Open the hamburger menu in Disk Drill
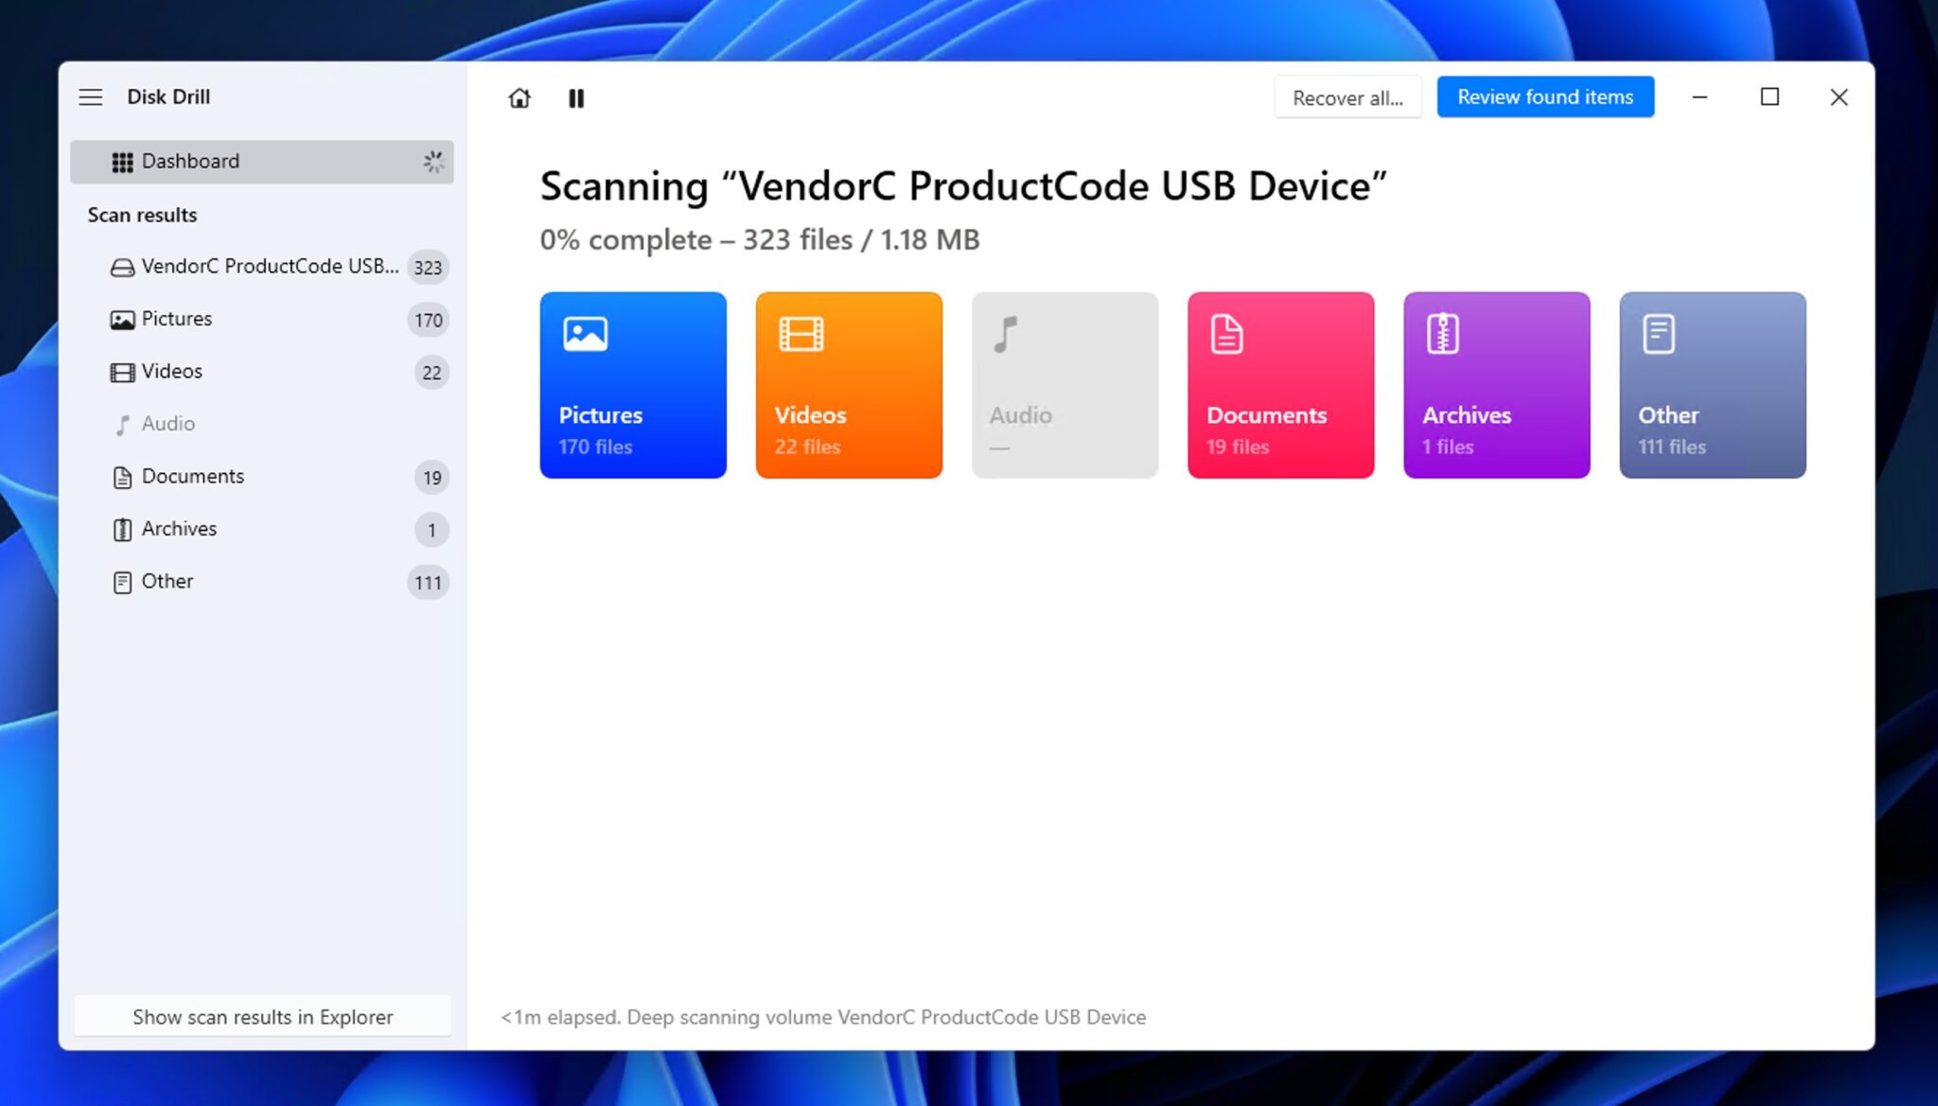Screen dimensions: 1938x1106 click(91, 97)
